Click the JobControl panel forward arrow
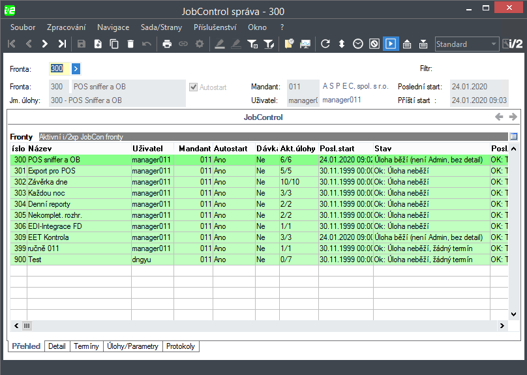This screenshot has width=527, height=375. [513, 117]
